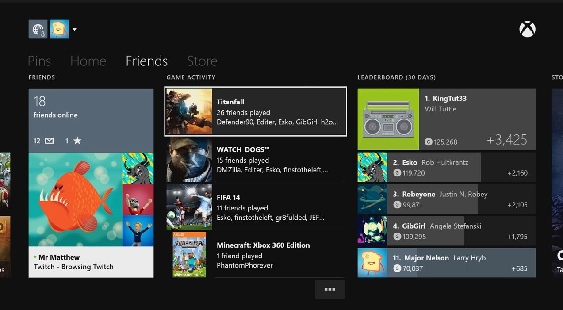Screen dimensions: 563x310
Task: Click the boombox gamerpic
Action: pos(388,119)
